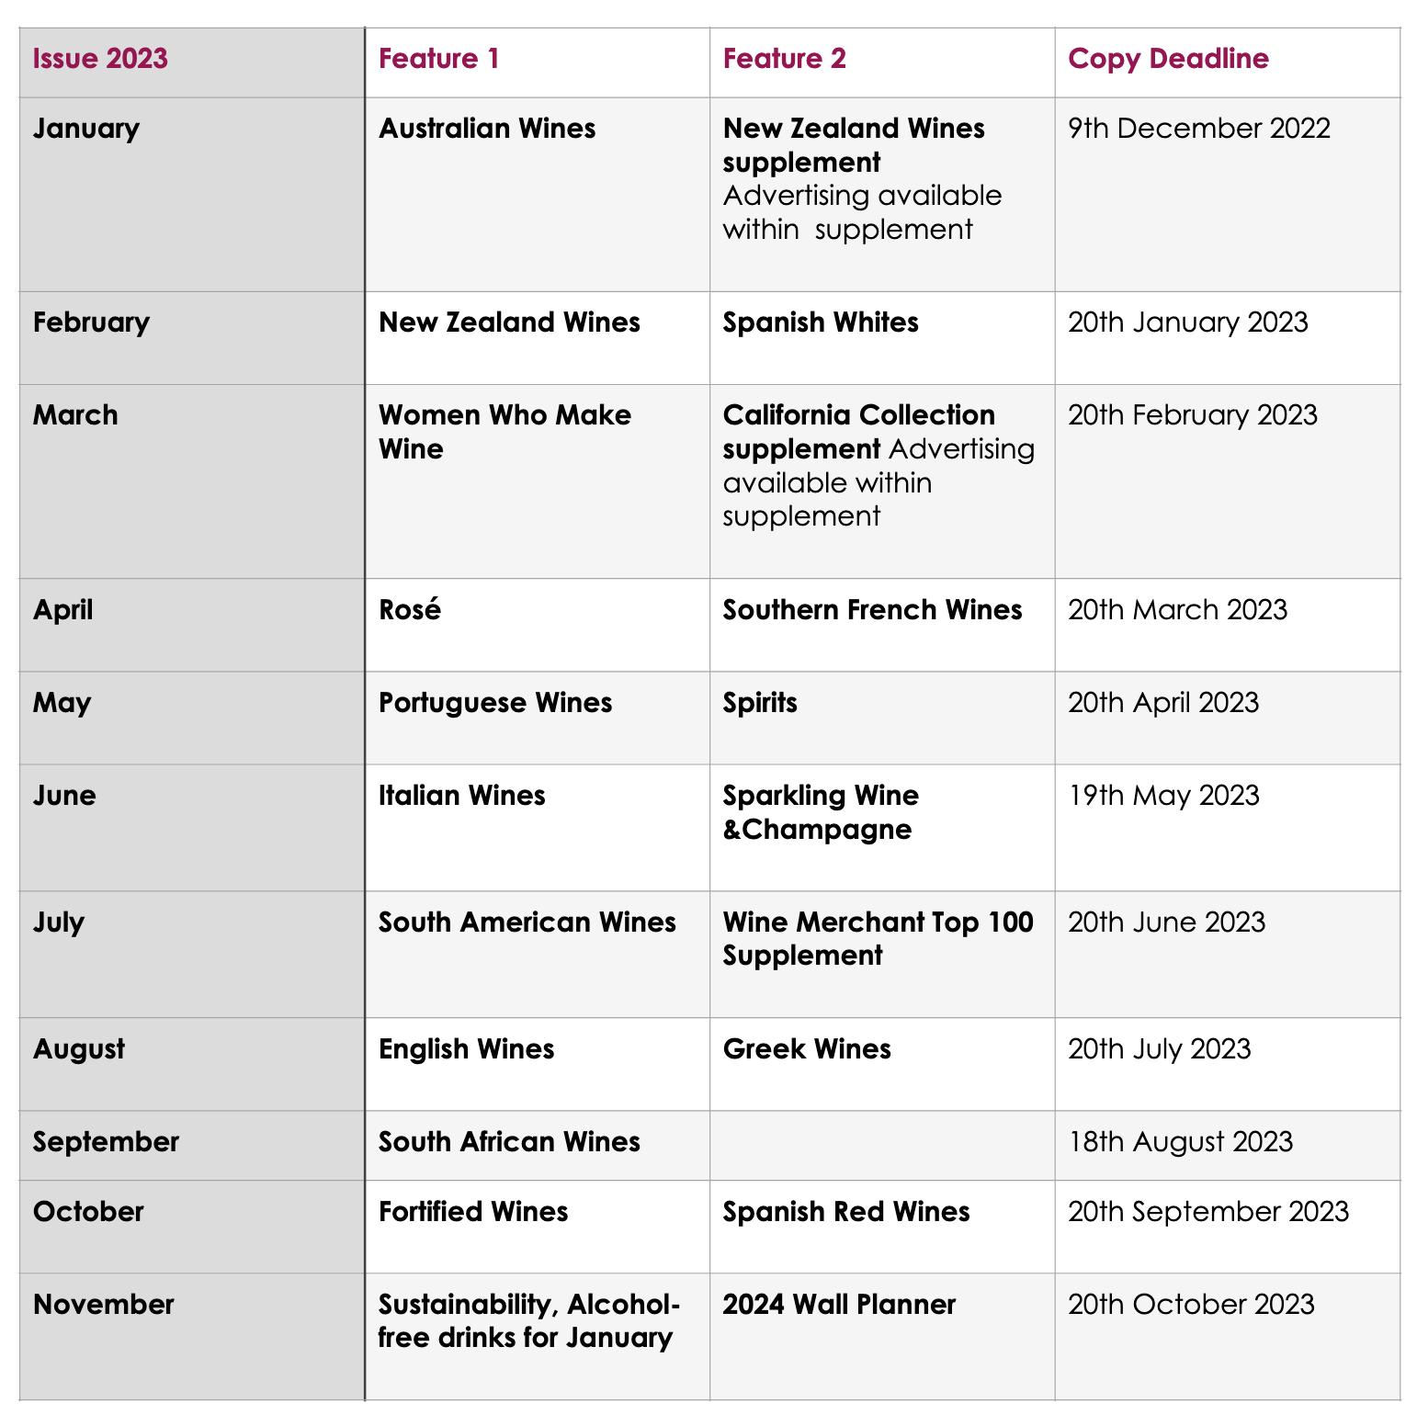Click the January issue row label
1417x1426 pixels.
click(85, 128)
